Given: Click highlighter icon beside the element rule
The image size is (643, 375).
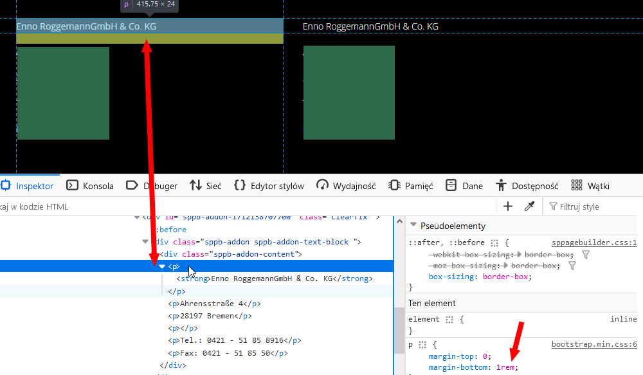Looking at the screenshot, I should [x=450, y=319].
